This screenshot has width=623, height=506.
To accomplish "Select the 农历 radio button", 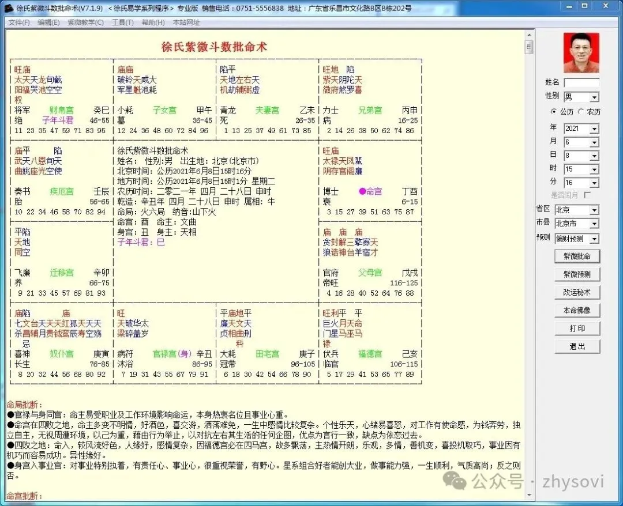I will tap(580, 112).
